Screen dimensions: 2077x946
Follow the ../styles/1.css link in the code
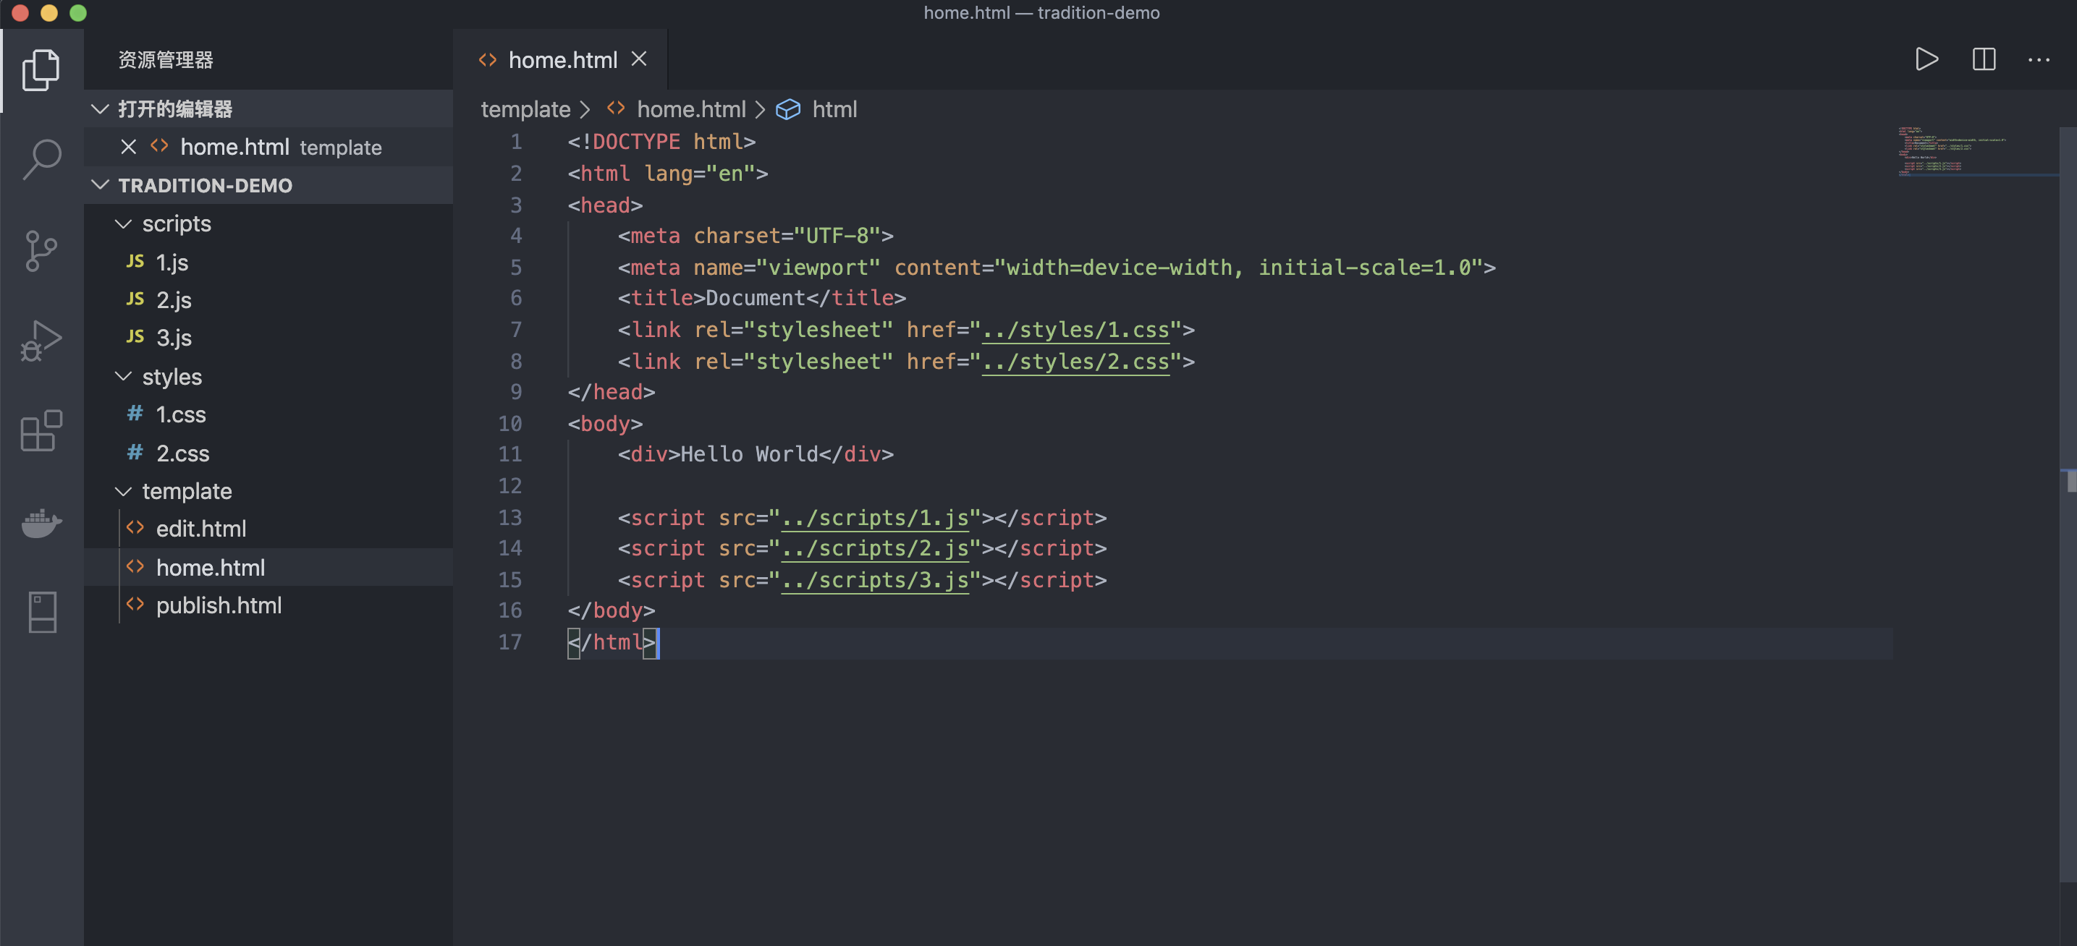click(1075, 331)
